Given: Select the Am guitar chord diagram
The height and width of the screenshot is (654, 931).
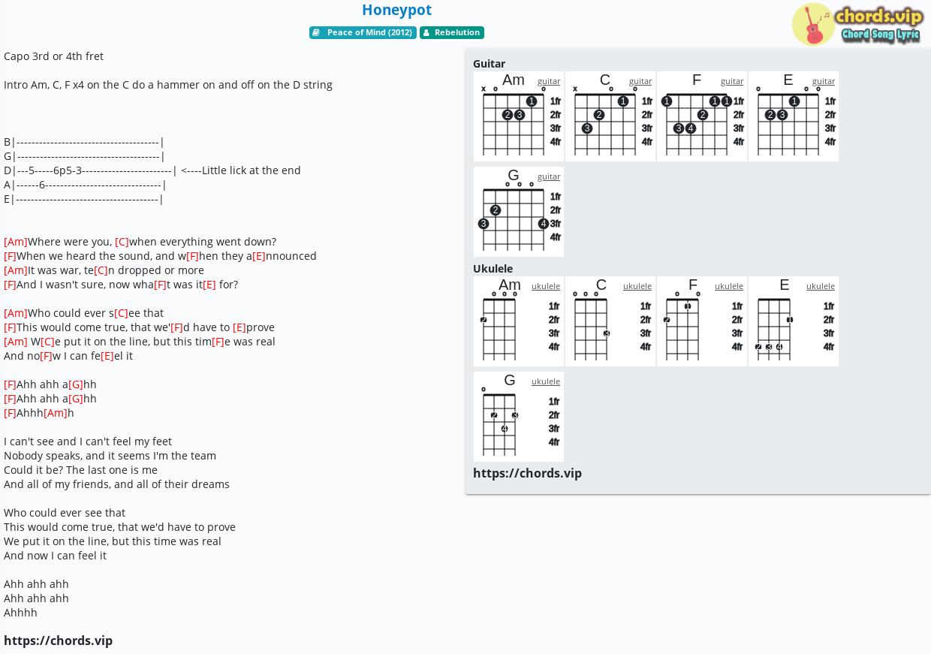Looking at the screenshot, I should (519, 116).
